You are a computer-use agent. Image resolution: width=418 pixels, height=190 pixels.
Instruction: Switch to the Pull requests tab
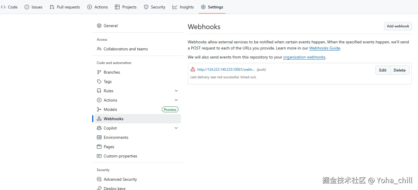point(65,7)
